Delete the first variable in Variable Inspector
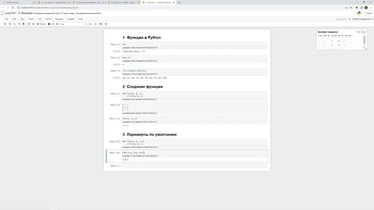Screen dimensions: 374x210 click(x=319, y=41)
